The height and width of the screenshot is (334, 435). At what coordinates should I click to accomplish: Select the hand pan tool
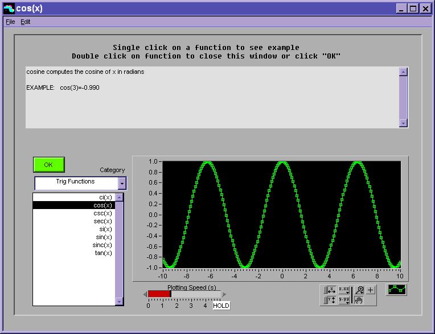coord(359,300)
